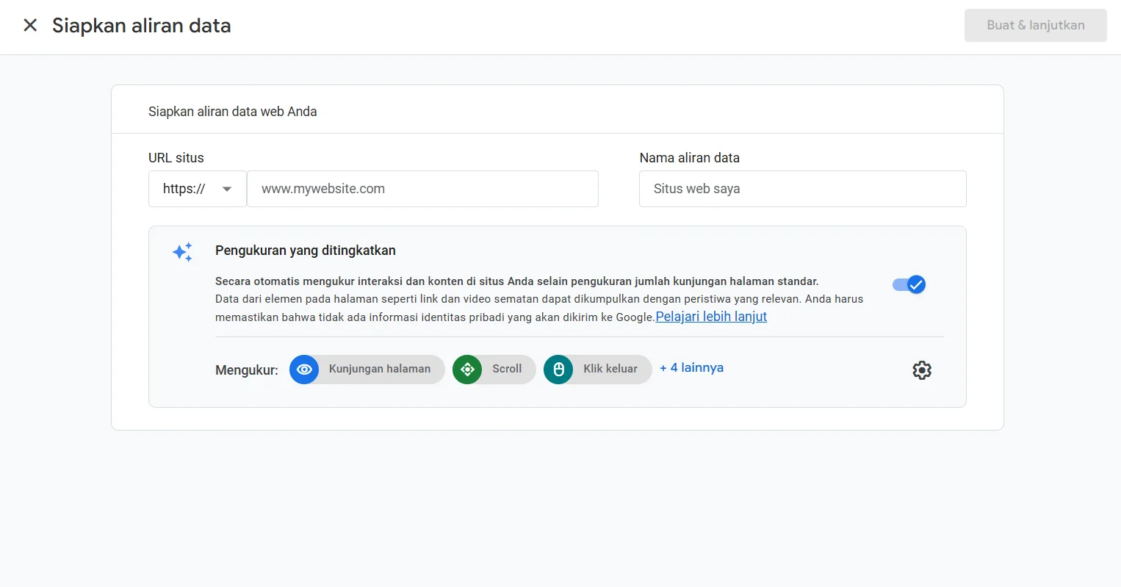
Task: Click the sparkle icon beside Pengukuran yang ditingkatkan
Action: [183, 252]
